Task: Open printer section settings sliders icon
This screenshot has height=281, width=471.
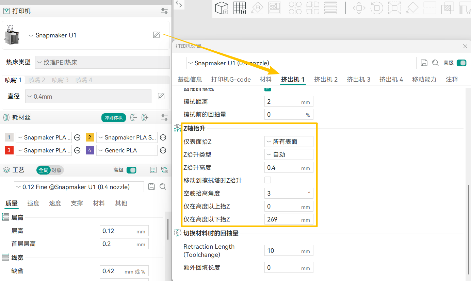Action: pyautogui.click(x=164, y=11)
